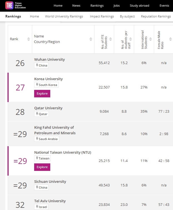The image size is (173, 210).
Task: Click Saudi Arabia country tag
Action: (x=47, y=139)
